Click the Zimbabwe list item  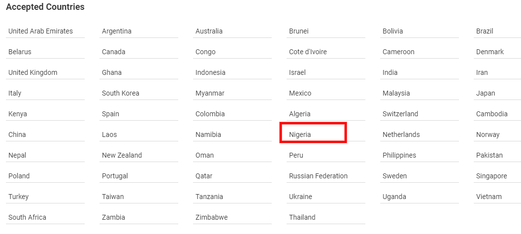(x=211, y=217)
